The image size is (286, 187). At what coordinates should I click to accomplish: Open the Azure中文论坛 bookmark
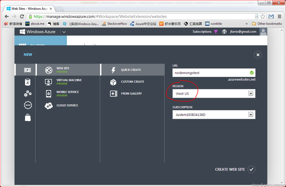143,24
